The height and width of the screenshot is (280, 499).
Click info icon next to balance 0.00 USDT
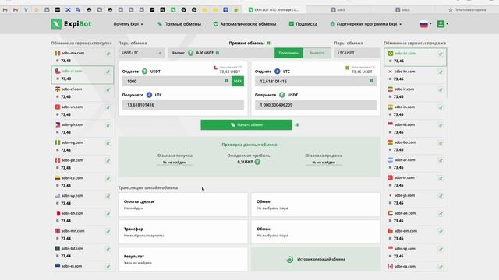point(218,53)
